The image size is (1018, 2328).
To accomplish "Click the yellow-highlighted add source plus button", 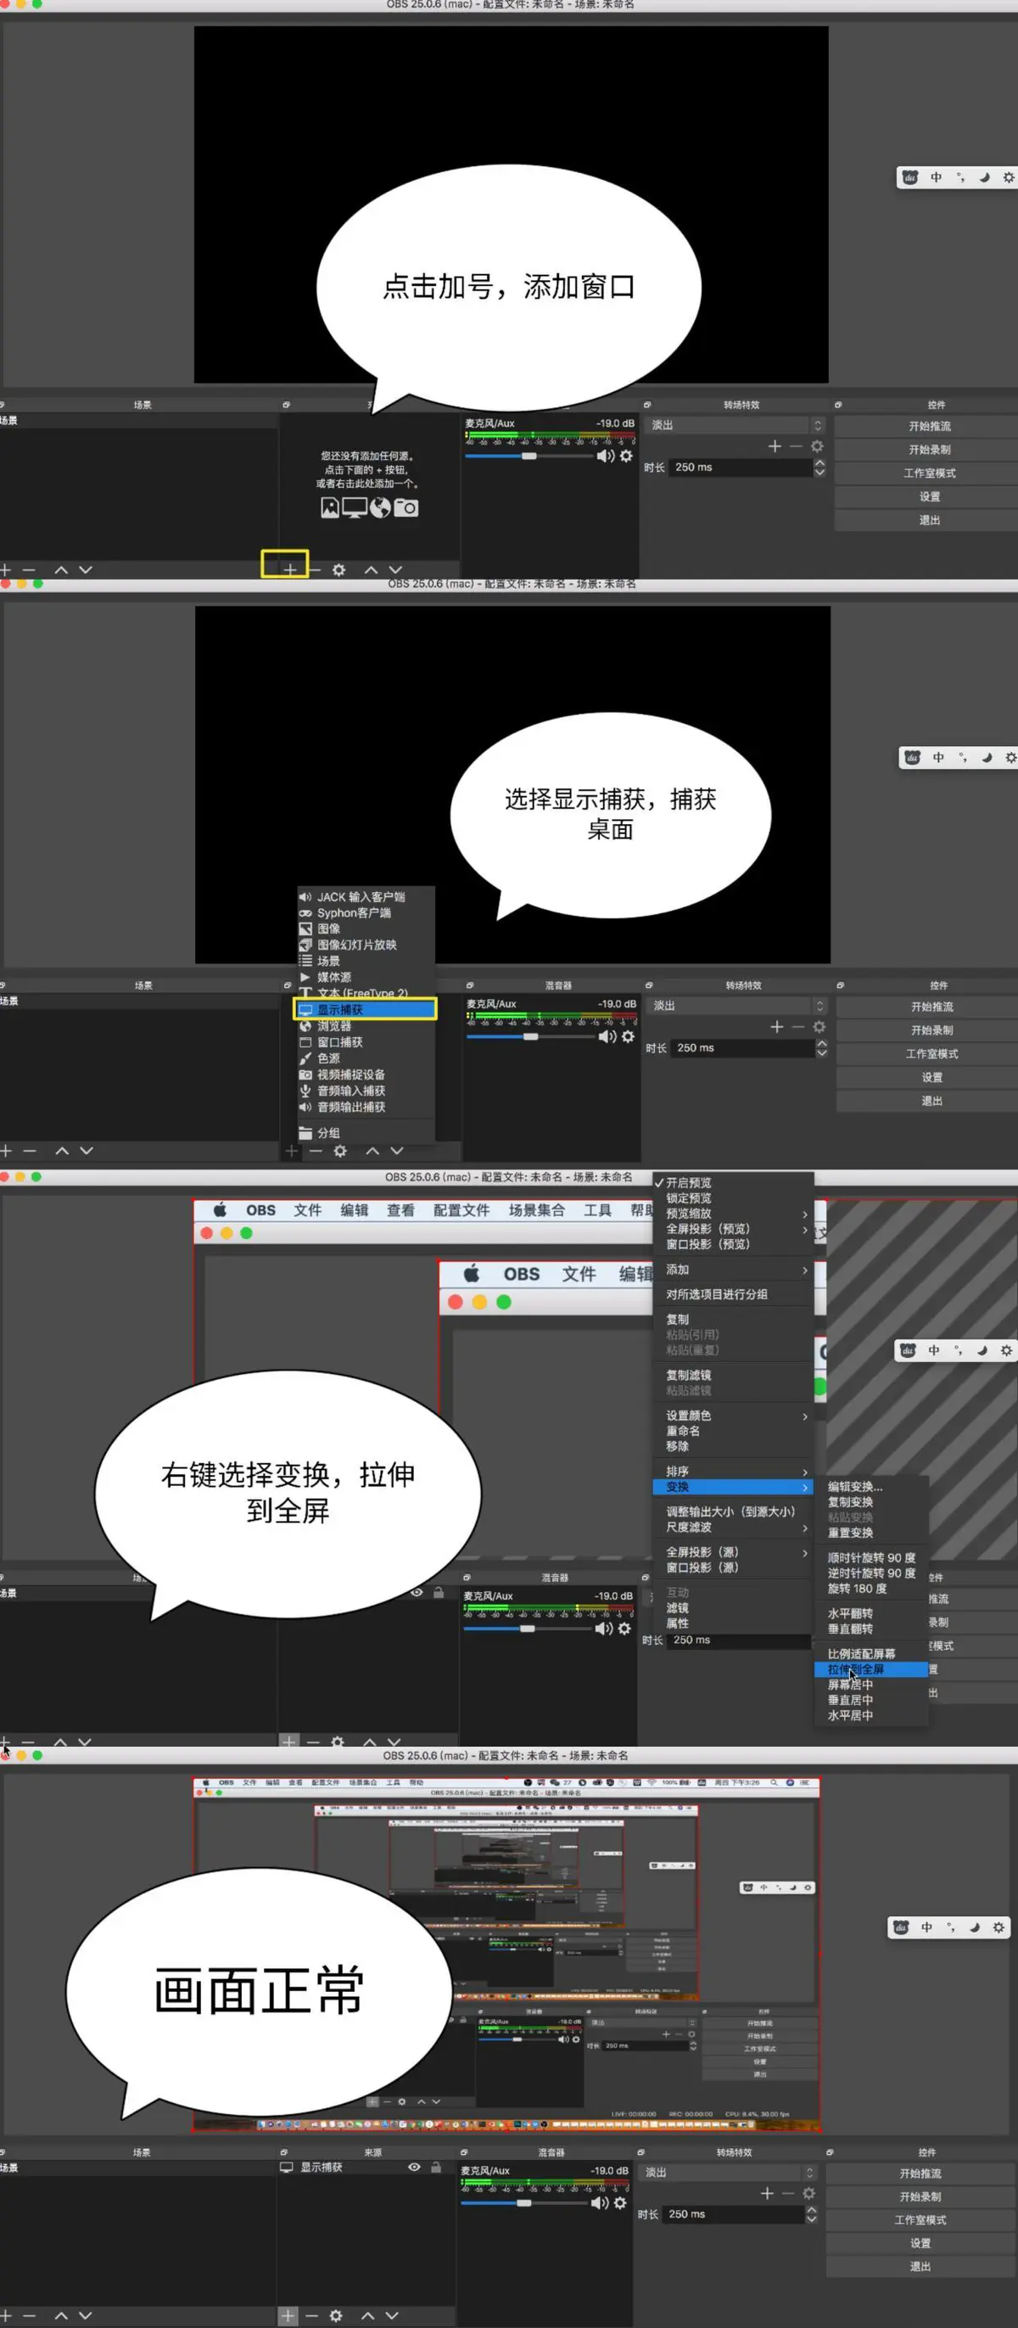I will tap(289, 569).
